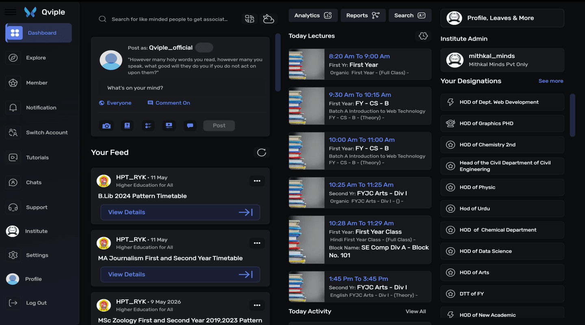The height and width of the screenshot is (325, 585).
Task: Click the Support headset icon
Action: click(13, 207)
